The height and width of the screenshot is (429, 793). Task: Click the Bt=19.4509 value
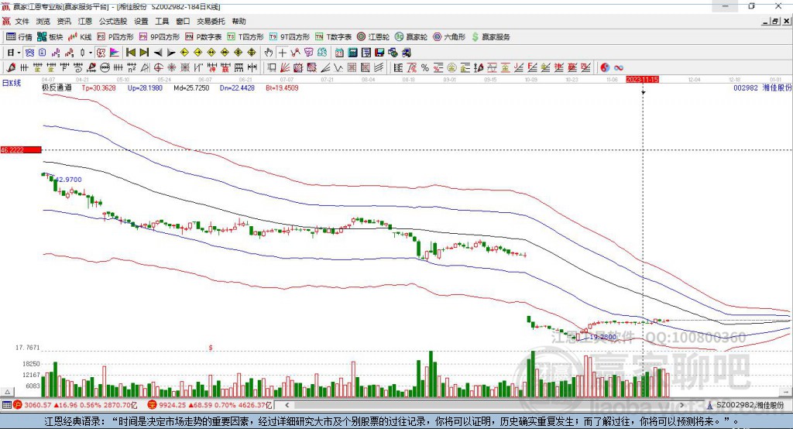pos(282,88)
